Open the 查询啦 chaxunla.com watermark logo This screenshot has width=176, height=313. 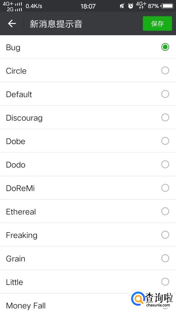point(152,300)
